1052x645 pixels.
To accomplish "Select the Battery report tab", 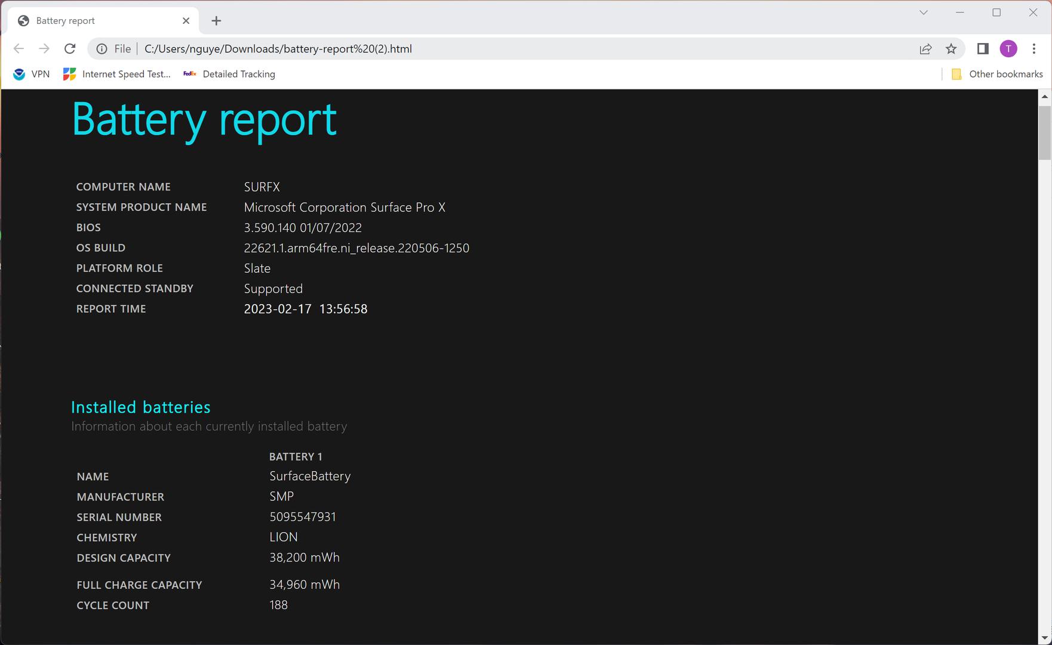I will (x=101, y=21).
